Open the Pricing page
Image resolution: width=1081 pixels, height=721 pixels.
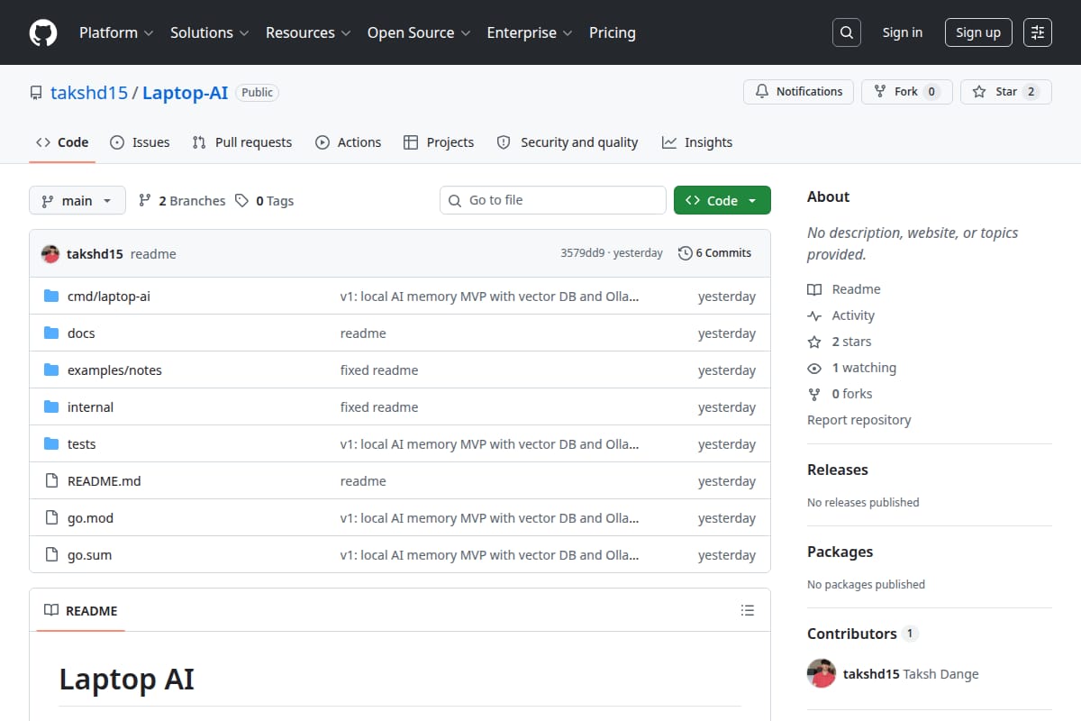pos(613,32)
